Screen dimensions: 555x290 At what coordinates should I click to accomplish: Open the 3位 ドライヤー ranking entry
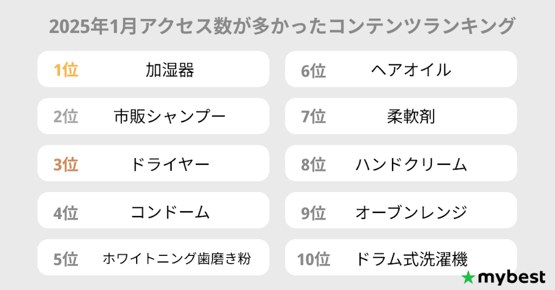pos(153,163)
